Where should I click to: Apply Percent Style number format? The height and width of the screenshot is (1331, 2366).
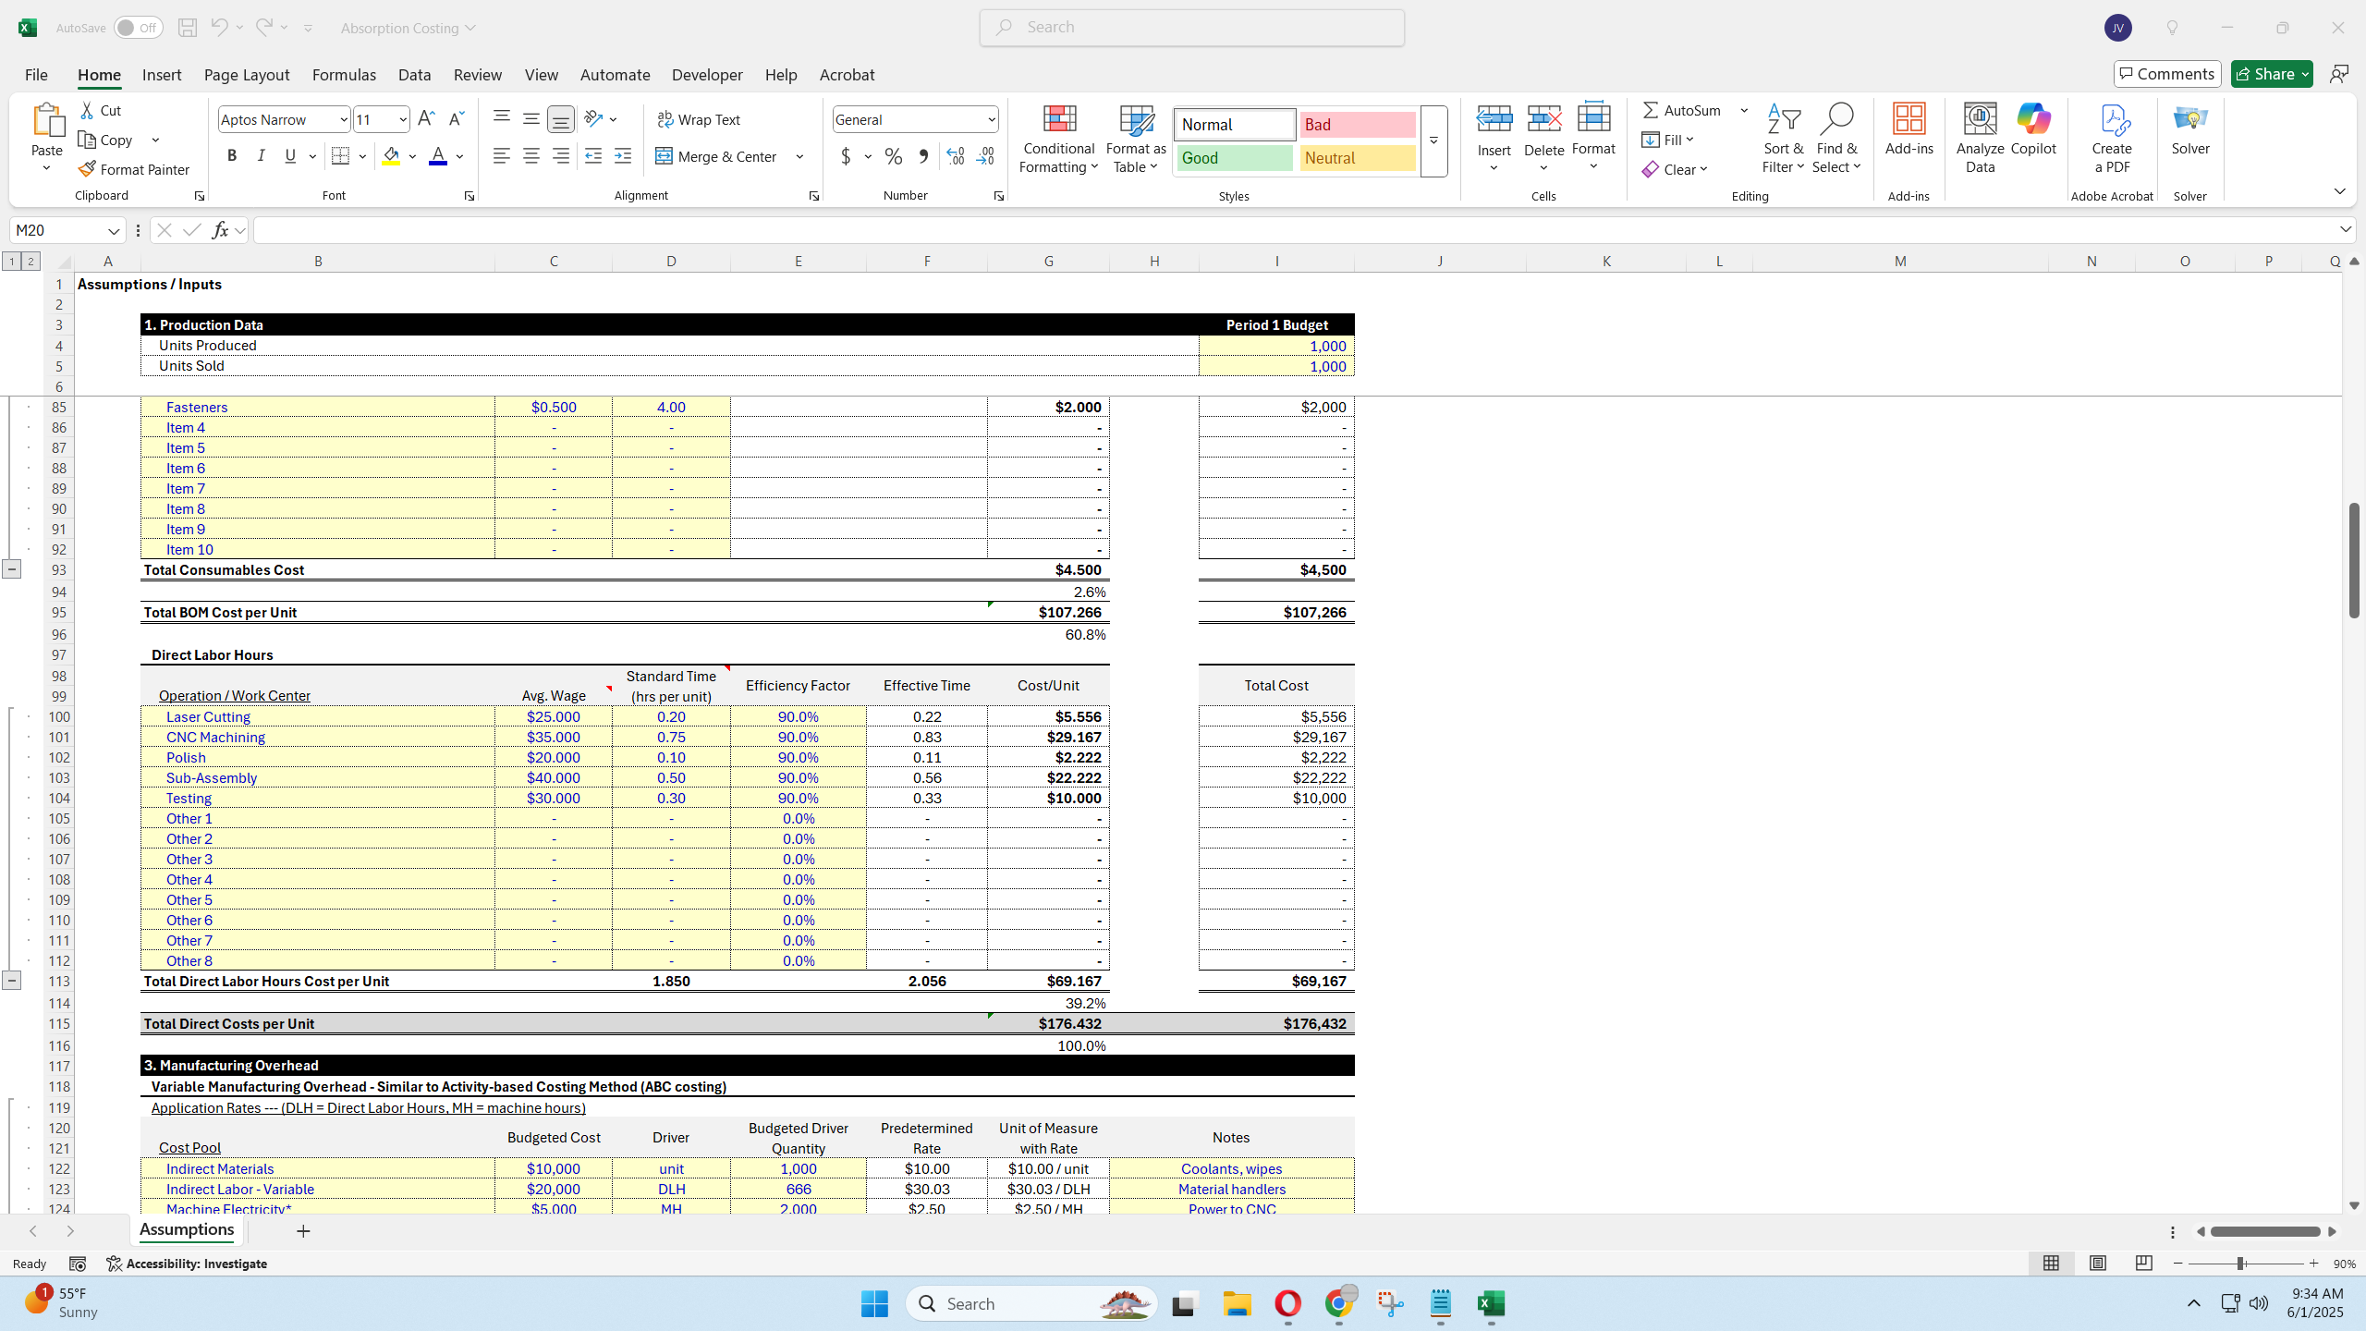893,156
